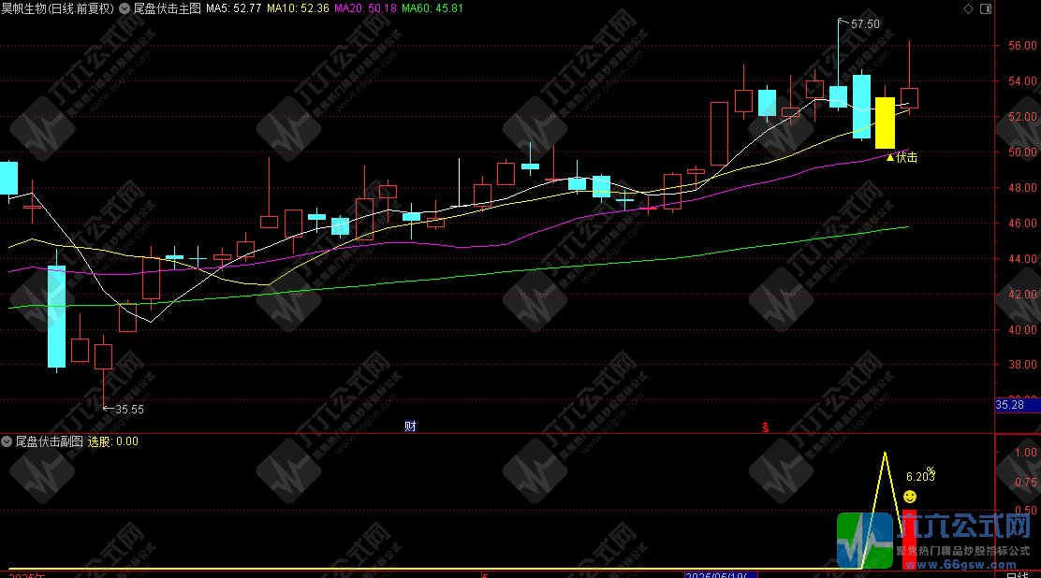The image size is (1041, 578).
Task: Click the yellow smiley face icon
Action: [910, 496]
